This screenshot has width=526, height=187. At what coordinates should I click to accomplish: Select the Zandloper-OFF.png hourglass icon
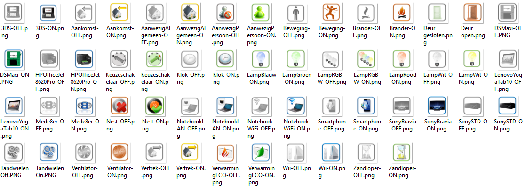[366, 152]
